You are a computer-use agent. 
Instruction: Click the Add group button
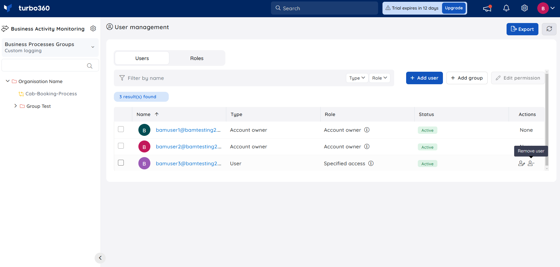pyautogui.click(x=467, y=78)
